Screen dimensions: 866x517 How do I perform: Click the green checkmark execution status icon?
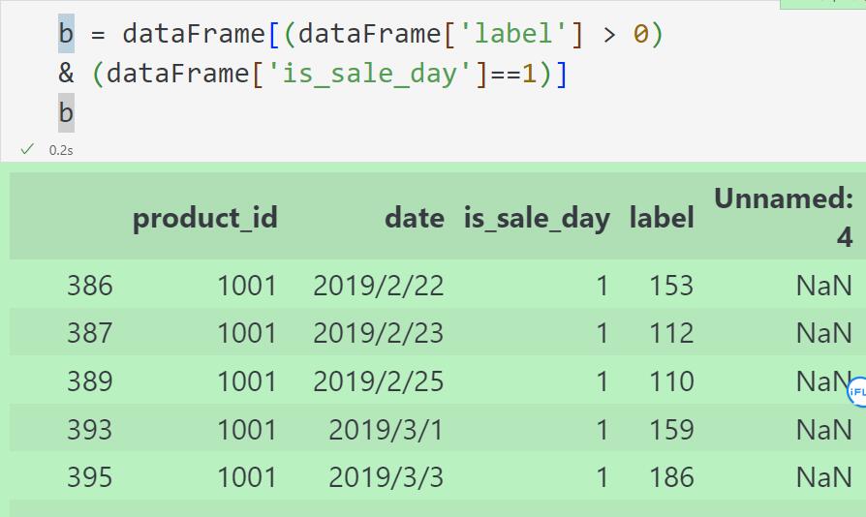coord(27,149)
